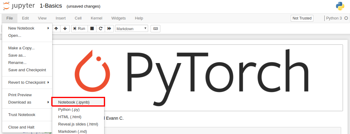
Task: Restart the kernel with circular arrow icon
Action: coord(101,29)
